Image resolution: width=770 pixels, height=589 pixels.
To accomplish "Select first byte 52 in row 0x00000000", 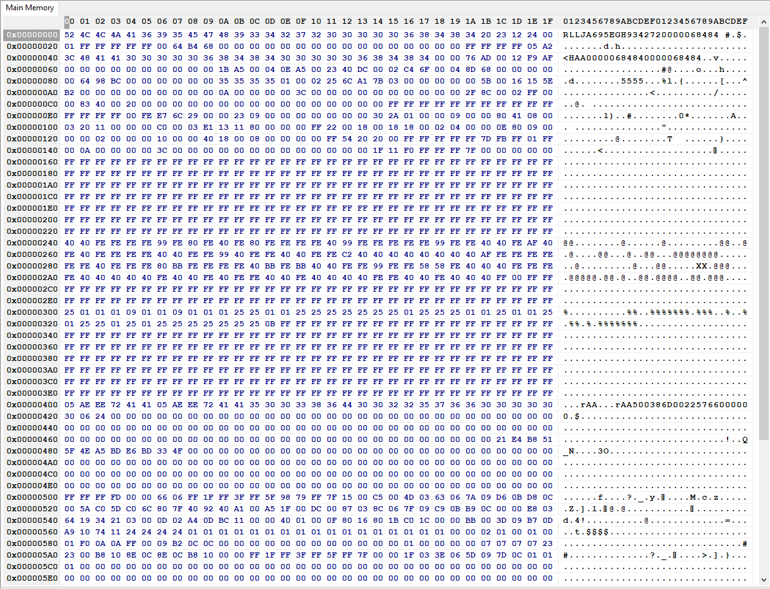I will click(69, 35).
